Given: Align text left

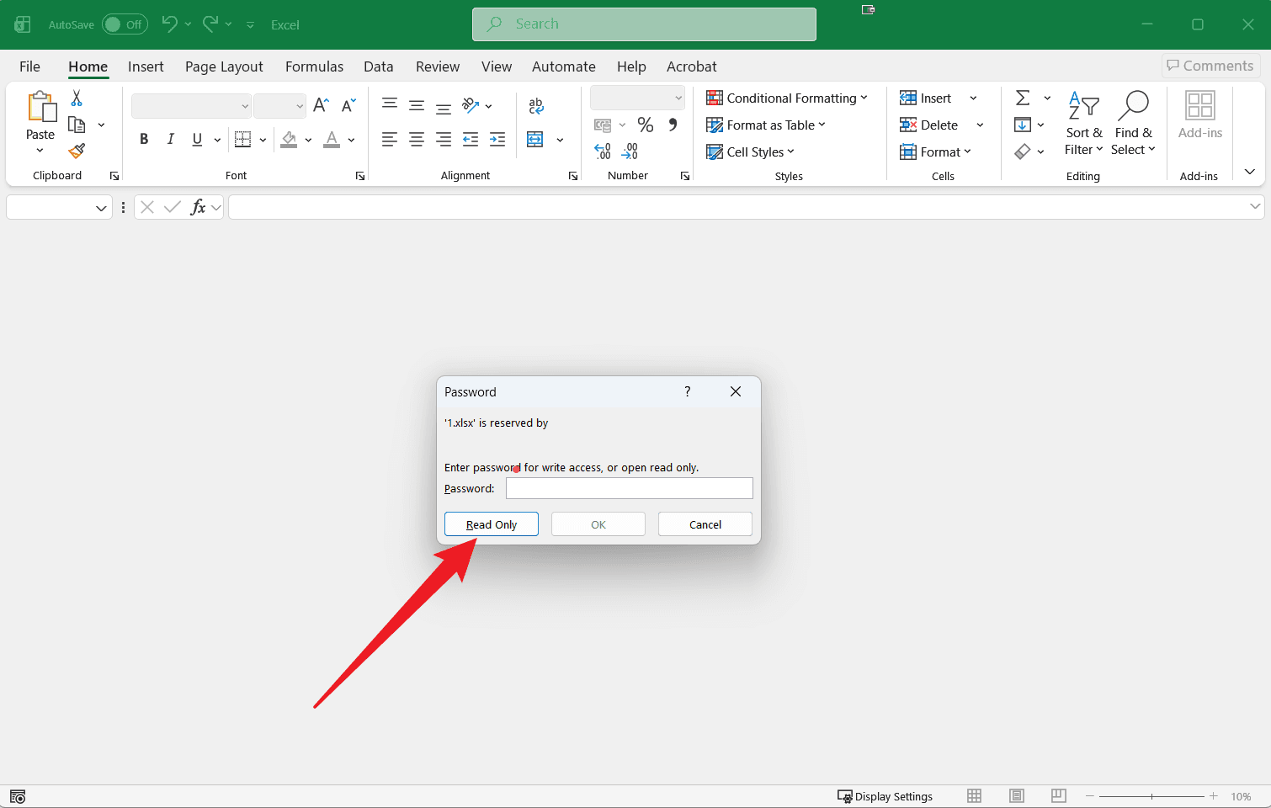Looking at the screenshot, I should pyautogui.click(x=390, y=140).
